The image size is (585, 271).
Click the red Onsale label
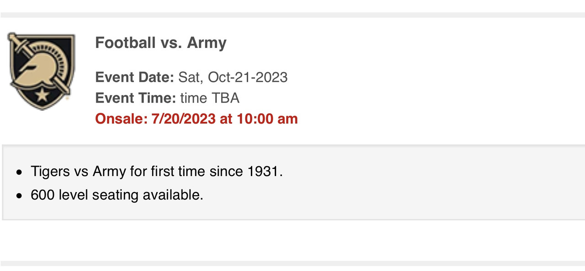[121, 119]
